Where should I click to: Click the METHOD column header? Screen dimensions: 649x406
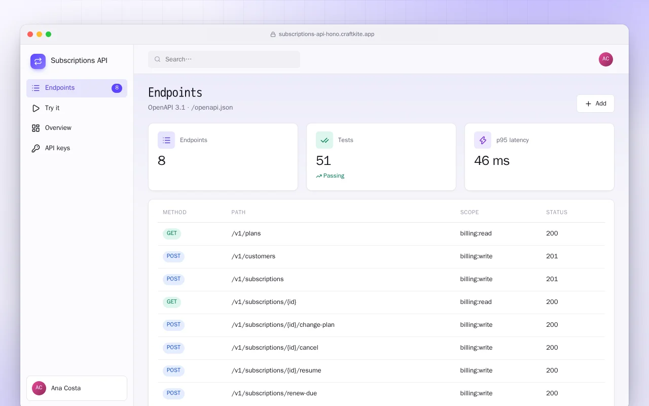click(174, 213)
